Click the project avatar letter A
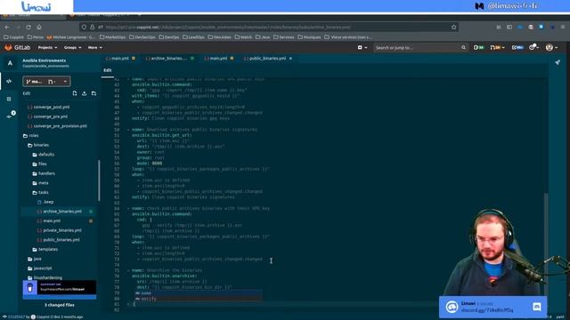The height and width of the screenshot is (320, 570). [x=10, y=63]
